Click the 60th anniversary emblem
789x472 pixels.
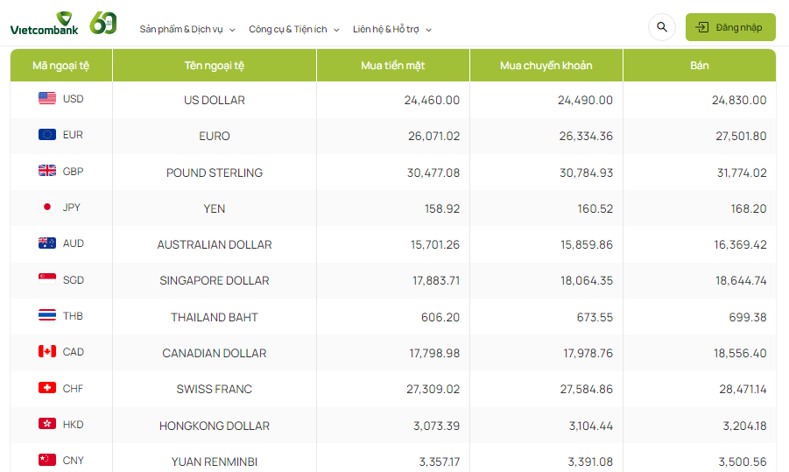103,24
